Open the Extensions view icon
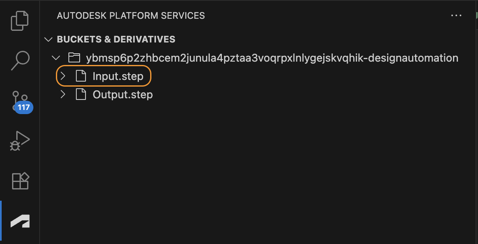Screen dimensions: 478x244 20,181
